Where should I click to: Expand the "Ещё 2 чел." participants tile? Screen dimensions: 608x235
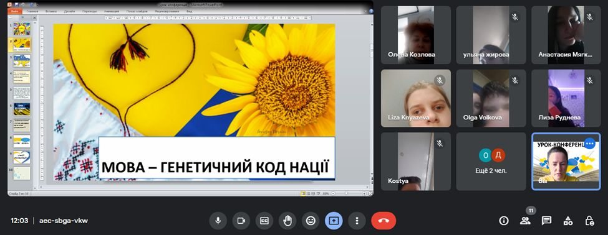click(x=491, y=162)
